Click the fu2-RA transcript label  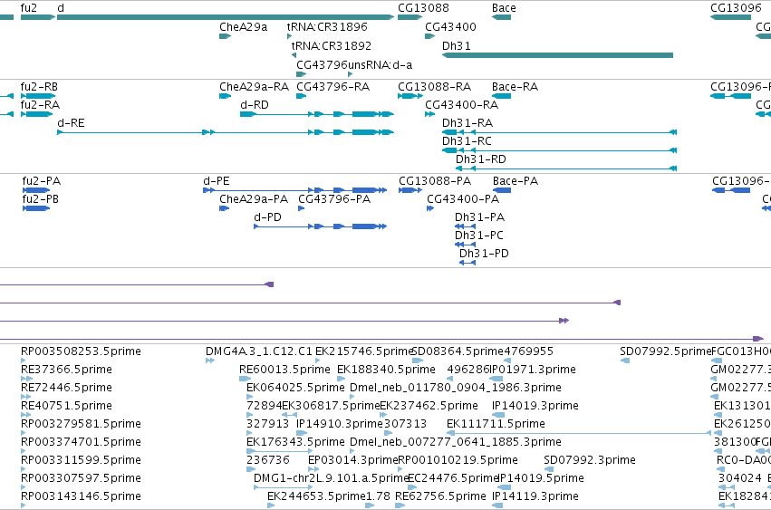(x=41, y=105)
